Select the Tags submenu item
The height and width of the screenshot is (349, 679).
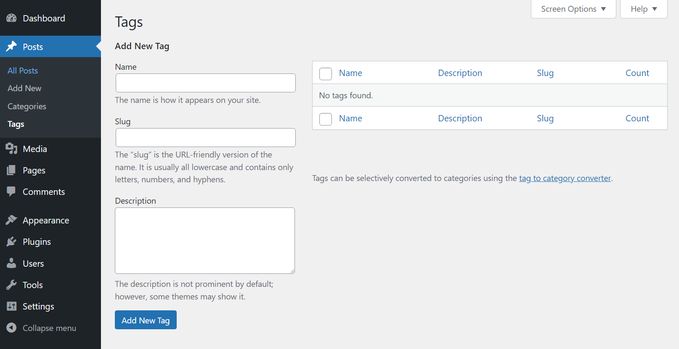[16, 124]
